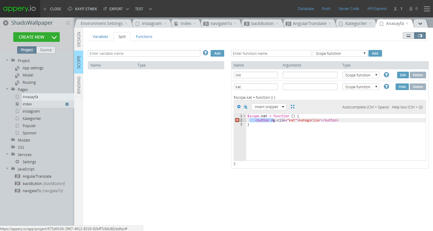This screenshot has height=231, width=433.
Task: Click the CLOSE button in top bar
Action: pos(52,9)
